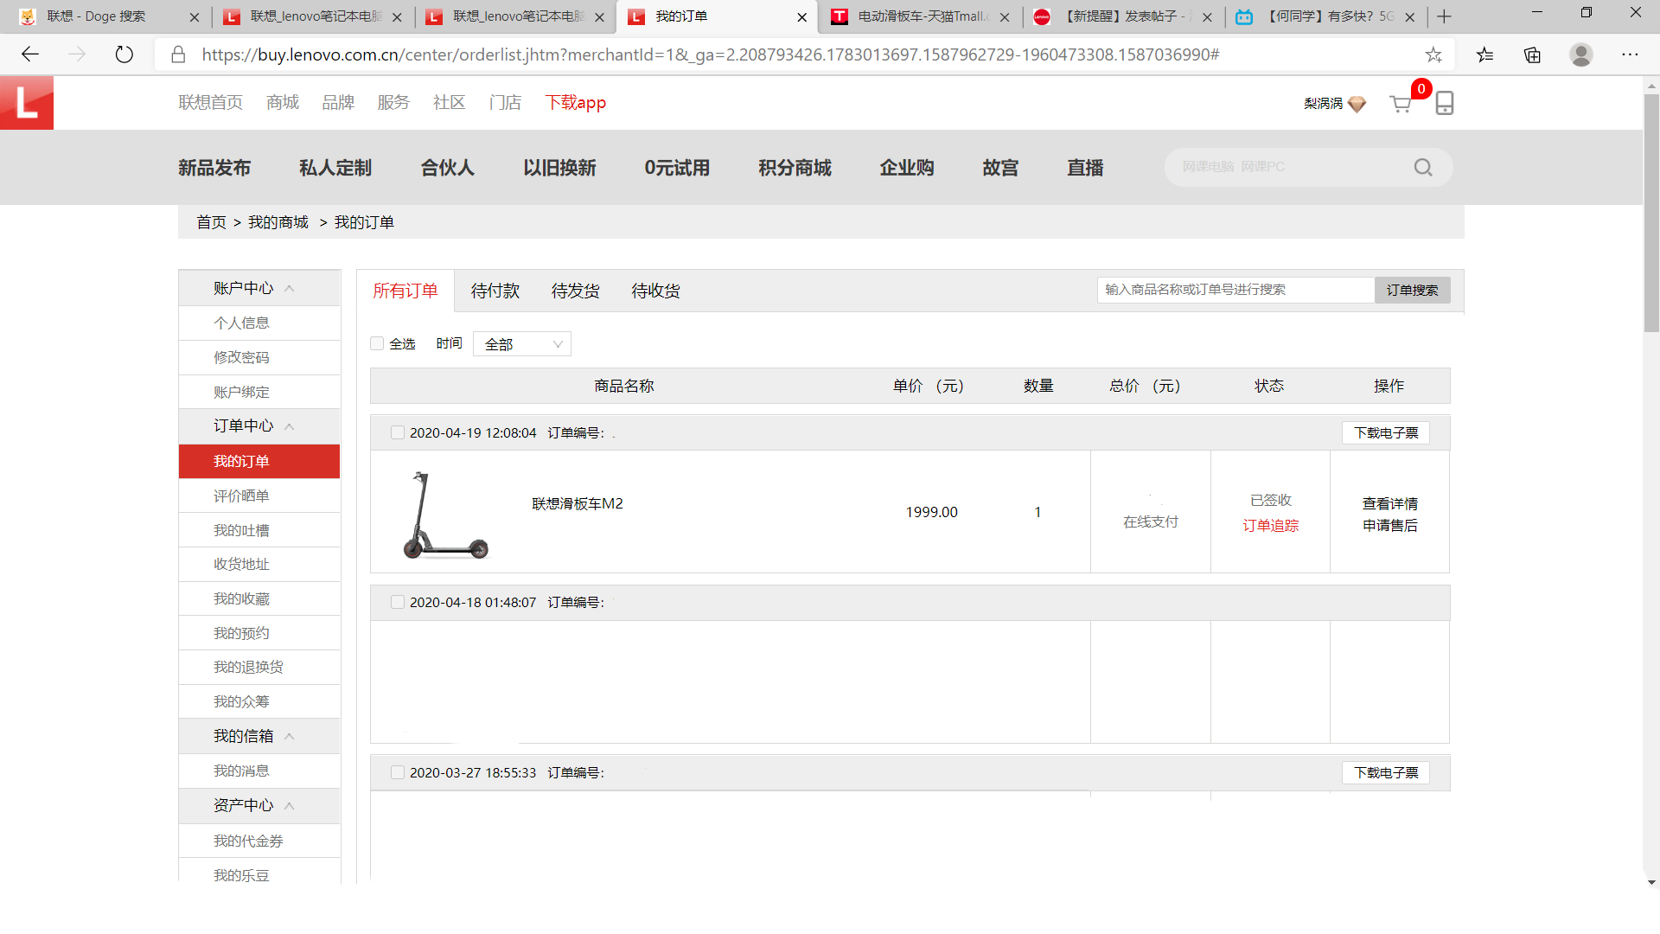Click the browser back arrow
The image size is (1660, 934).
[x=30, y=54]
